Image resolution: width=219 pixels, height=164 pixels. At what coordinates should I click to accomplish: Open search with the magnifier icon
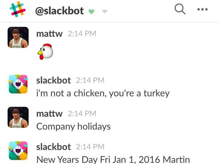pos(180,9)
